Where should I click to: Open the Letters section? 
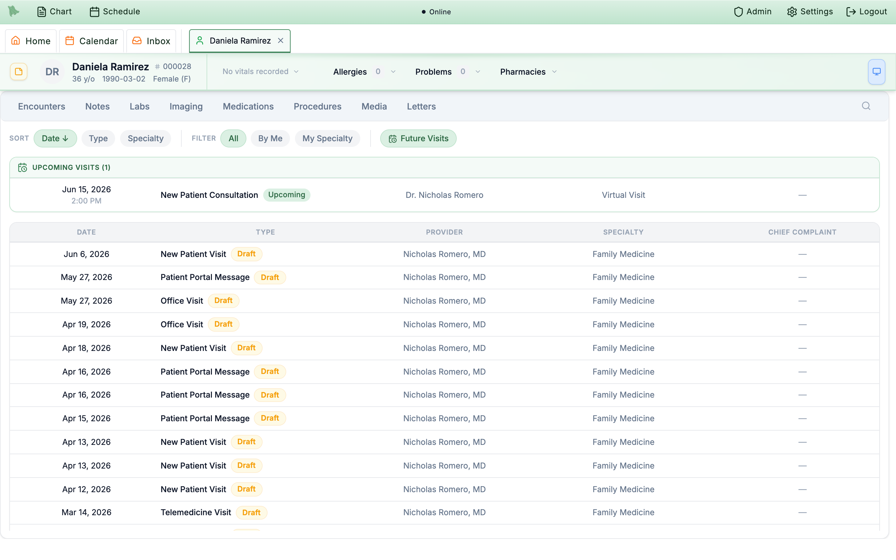421,106
